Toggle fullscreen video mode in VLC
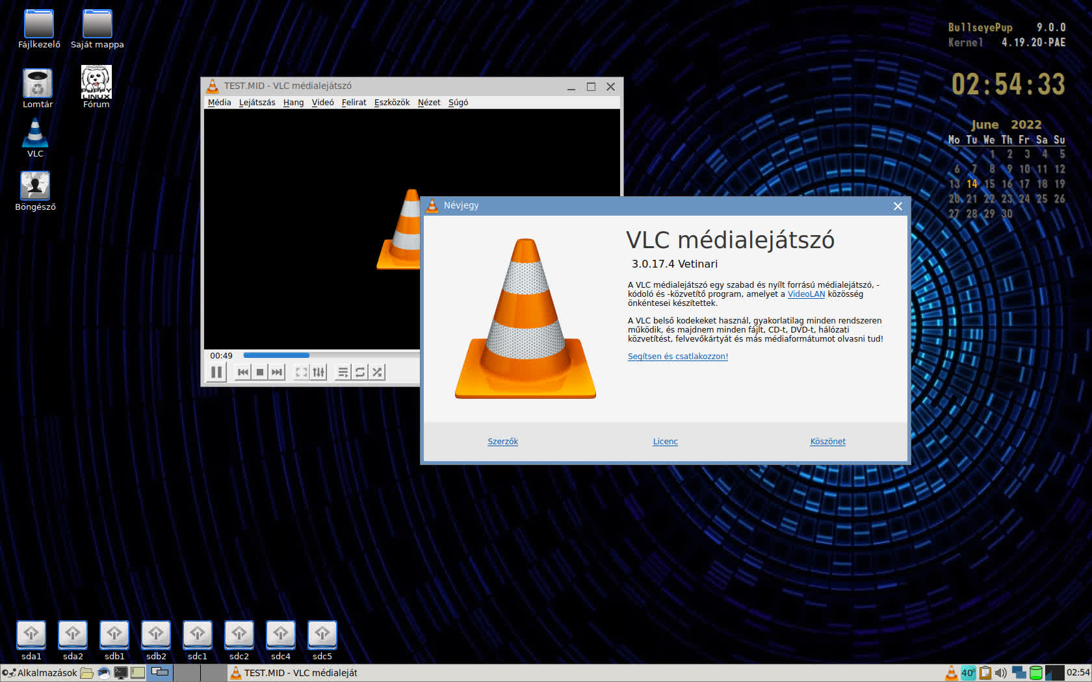The height and width of the screenshot is (682, 1092). click(302, 372)
